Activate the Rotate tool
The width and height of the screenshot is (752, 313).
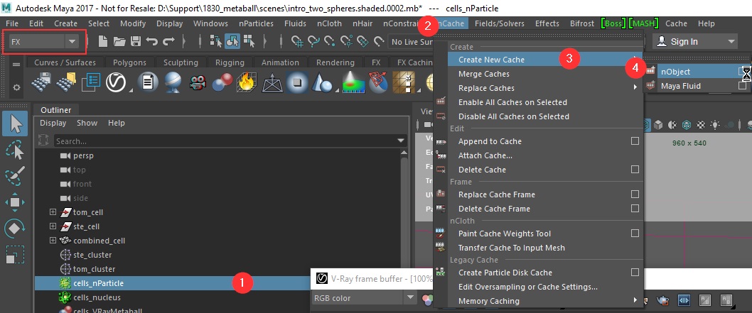[x=15, y=229]
